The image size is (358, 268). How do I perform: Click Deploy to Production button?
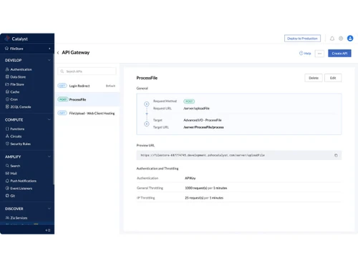pyautogui.click(x=302, y=39)
